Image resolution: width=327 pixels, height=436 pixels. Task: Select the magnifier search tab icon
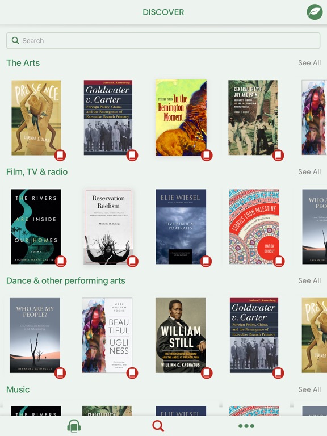click(158, 426)
